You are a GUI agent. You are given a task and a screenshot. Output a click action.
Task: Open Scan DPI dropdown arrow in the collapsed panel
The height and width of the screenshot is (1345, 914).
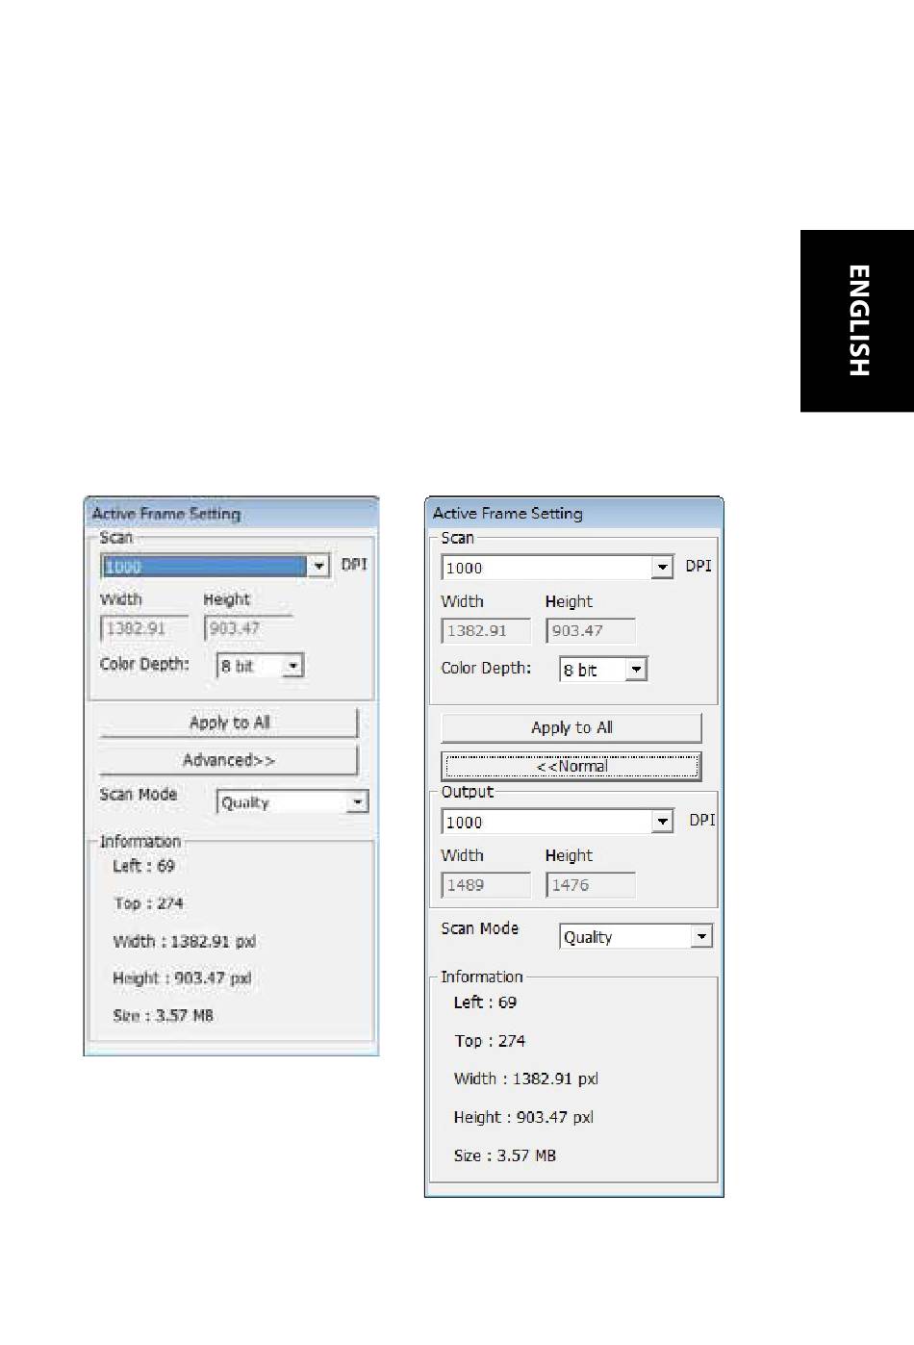[x=318, y=567]
